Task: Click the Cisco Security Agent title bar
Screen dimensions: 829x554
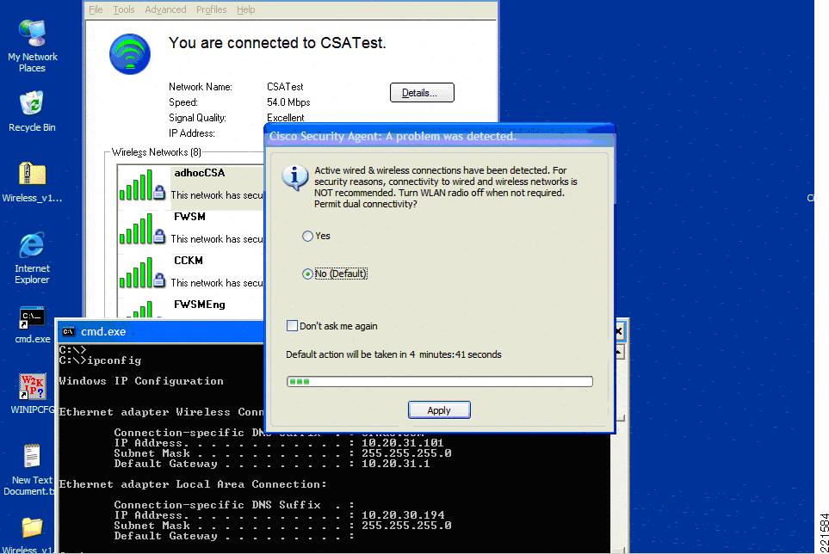Action: point(439,136)
